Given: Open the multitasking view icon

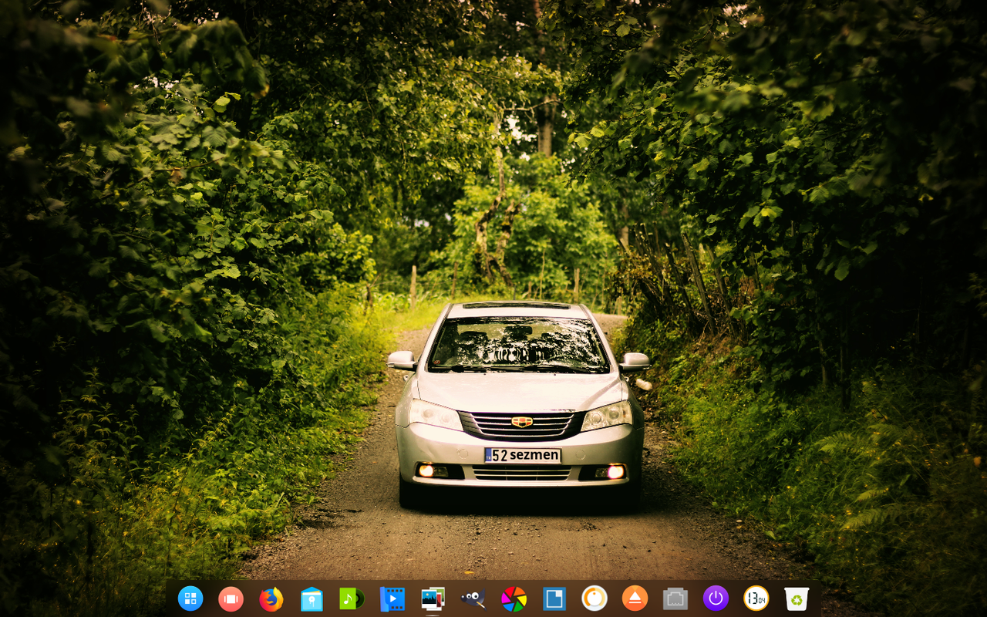Looking at the screenshot, I should pyautogui.click(x=231, y=598).
